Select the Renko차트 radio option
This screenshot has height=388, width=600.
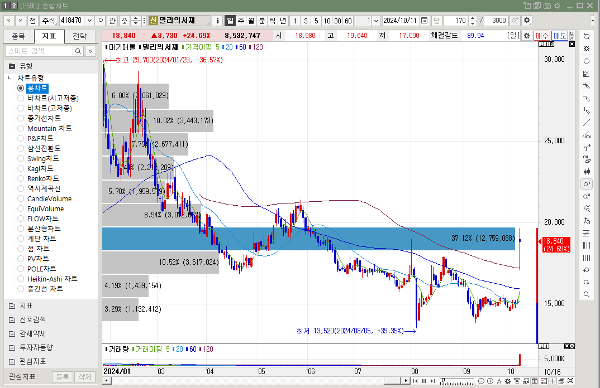(x=21, y=178)
